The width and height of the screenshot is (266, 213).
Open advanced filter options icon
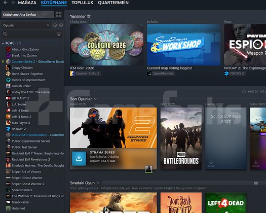(59, 34)
